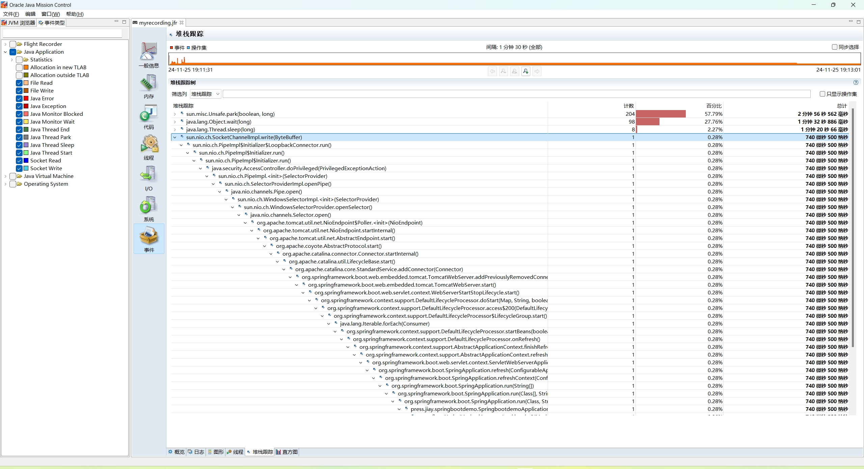
Task: Open the 一般信息 (General) tab group icon
Action: (149, 55)
